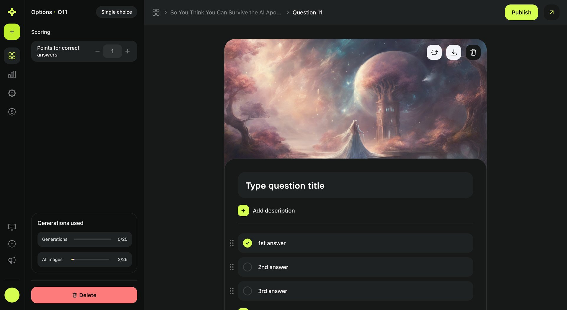This screenshot has width=567, height=310.
Task: Open feedback chat bubble in sidebar
Action: pyautogui.click(x=12, y=227)
